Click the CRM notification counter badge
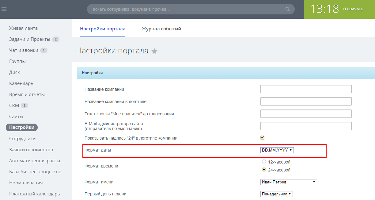Image resolution: width=375 pixels, height=200 pixels. coord(25,106)
